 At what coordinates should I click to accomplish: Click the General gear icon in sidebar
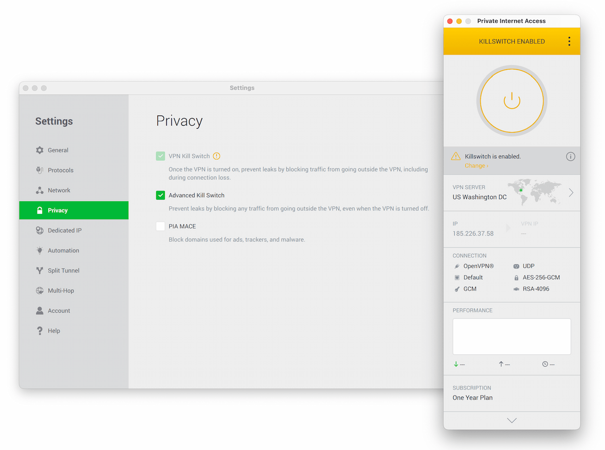click(x=40, y=150)
